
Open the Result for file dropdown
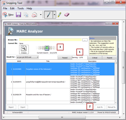[x=28, y=57]
